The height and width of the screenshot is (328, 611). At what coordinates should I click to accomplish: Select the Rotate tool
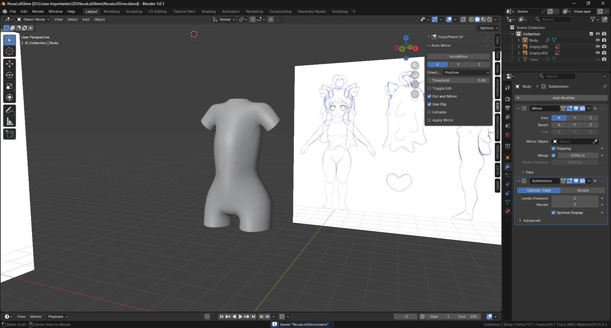click(x=10, y=75)
